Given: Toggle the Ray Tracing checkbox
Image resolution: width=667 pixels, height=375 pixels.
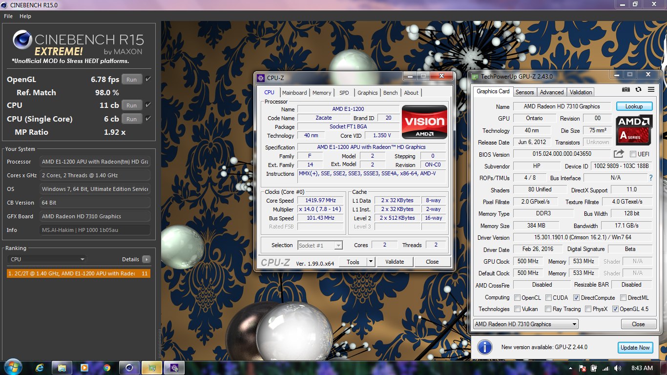Looking at the screenshot, I should pyautogui.click(x=548, y=309).
